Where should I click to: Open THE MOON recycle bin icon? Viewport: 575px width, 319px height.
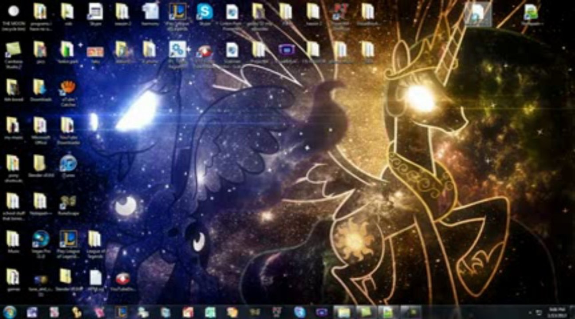pos(13,11)
